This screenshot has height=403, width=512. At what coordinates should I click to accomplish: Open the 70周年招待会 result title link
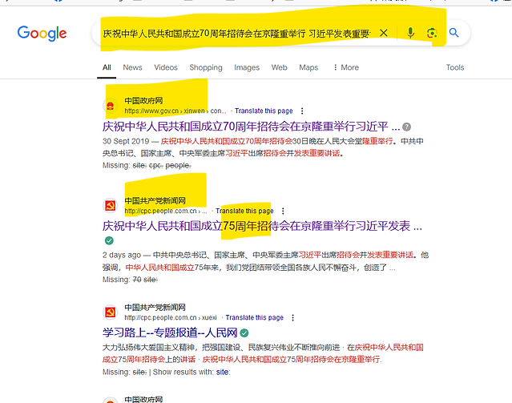point(251,127)
